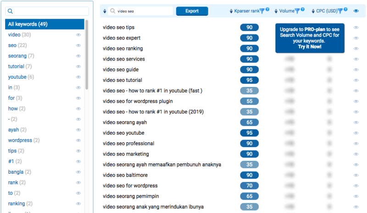Select the "All keywords (49)" filter item
The height and width of the screenshot is (213, 367).
[x=44, y=24]
